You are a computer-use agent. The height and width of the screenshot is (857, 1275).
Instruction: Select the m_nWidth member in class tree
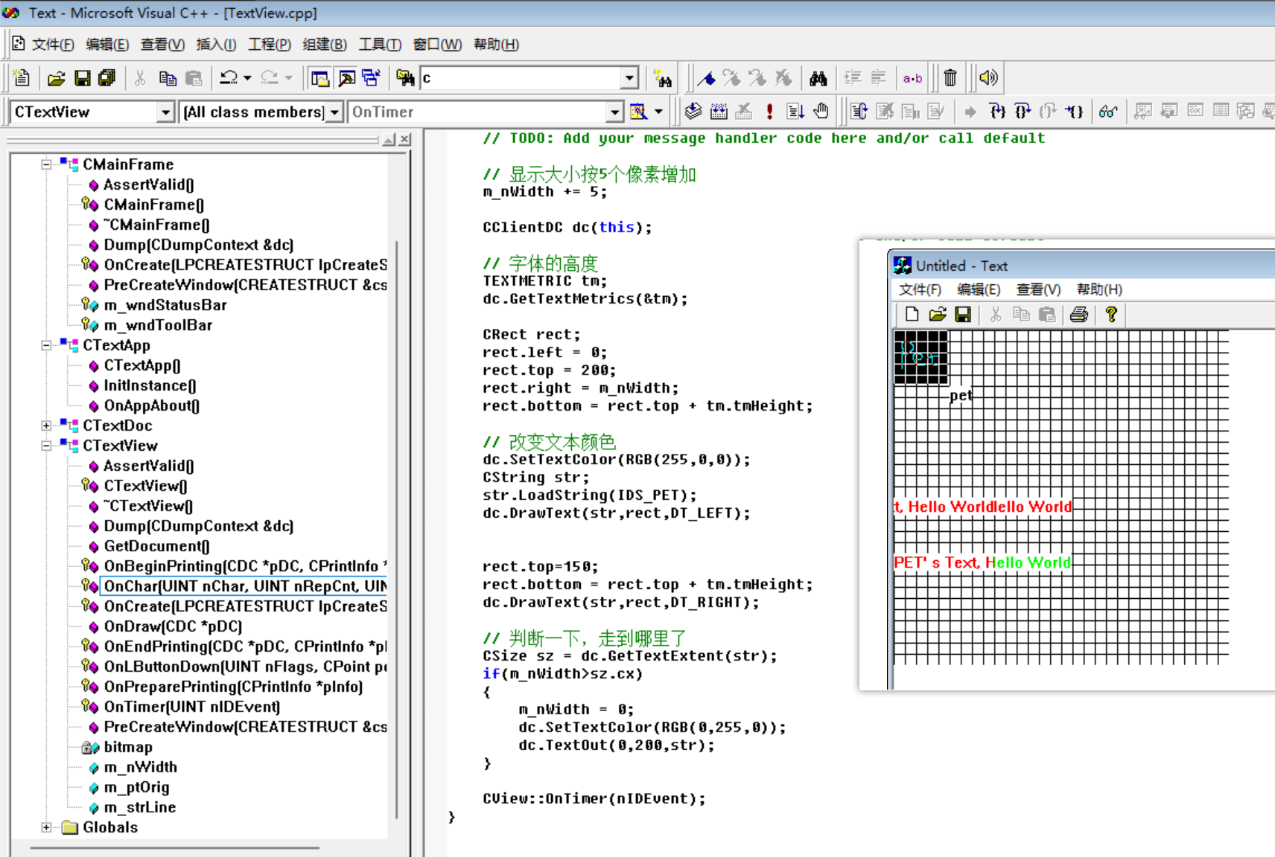(x=141, y=767)
